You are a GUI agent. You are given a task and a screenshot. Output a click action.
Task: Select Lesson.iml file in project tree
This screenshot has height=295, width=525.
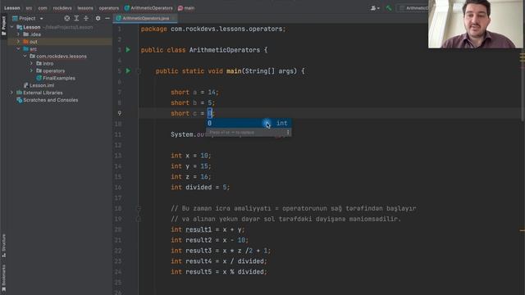(x=42, y=85)
